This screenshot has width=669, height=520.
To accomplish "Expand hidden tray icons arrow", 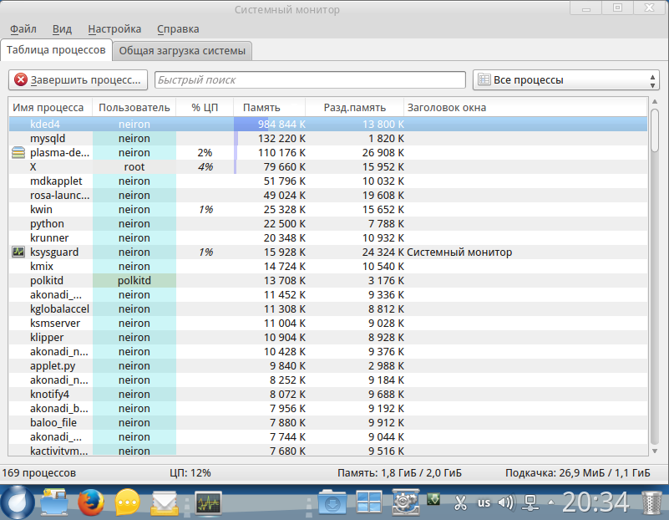I will (x=550, y=502).
